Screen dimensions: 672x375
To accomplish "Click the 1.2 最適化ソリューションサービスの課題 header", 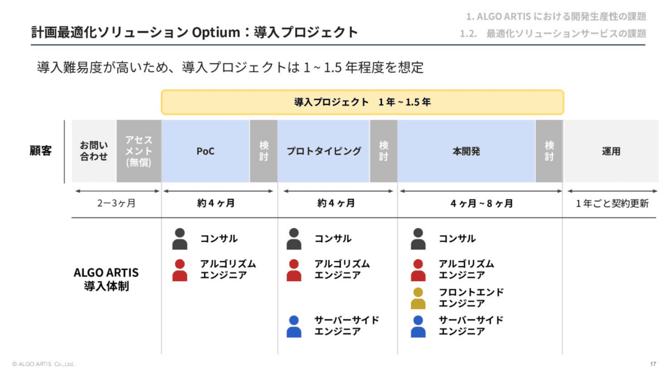I will pyautogui.click(x=553, y=34).
